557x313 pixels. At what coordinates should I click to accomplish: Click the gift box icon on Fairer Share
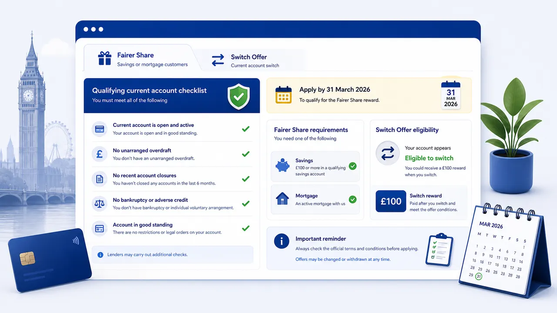click(104, 58)
